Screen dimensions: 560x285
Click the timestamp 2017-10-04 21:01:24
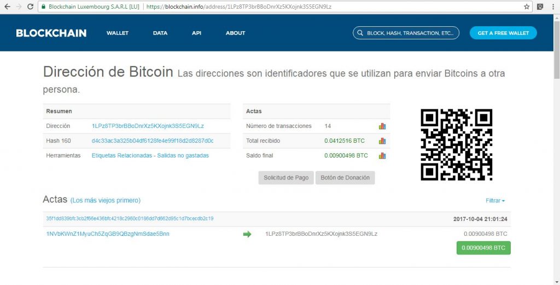click(480, 219)
